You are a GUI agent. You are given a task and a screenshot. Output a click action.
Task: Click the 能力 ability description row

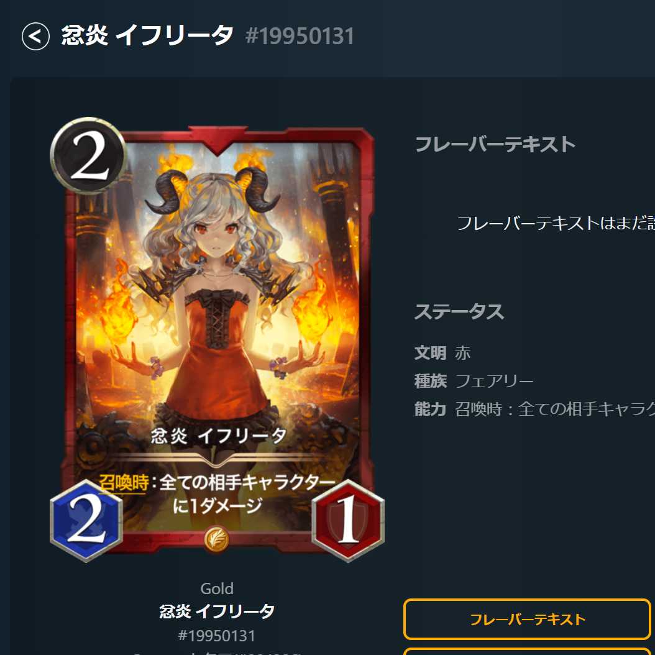[x=534, y=409]
